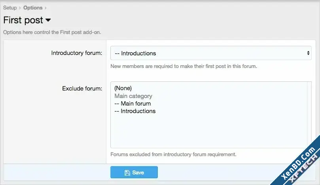
Task: Click the up-down arrows on Introductions select
Action: pyautogui.click(x=308, y=53)
